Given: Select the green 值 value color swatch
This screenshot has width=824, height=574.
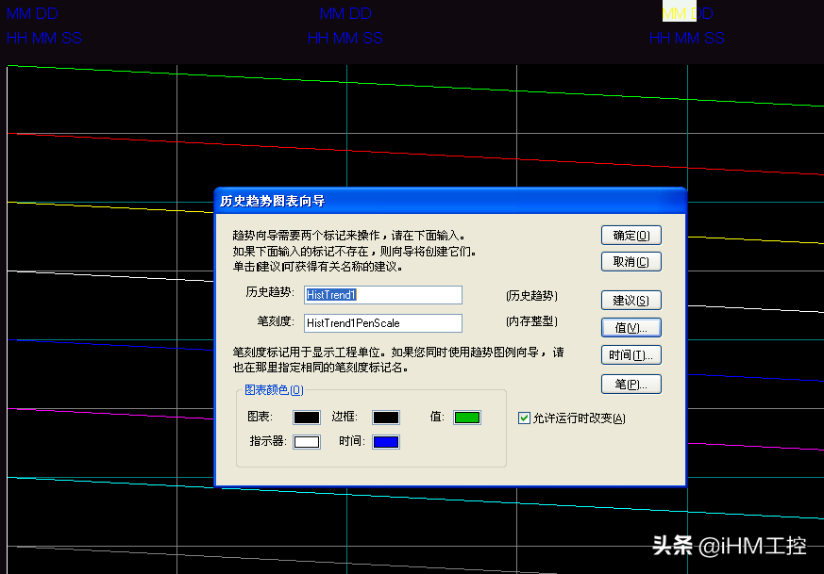Looking at the screenshot, I should (467, 417).
